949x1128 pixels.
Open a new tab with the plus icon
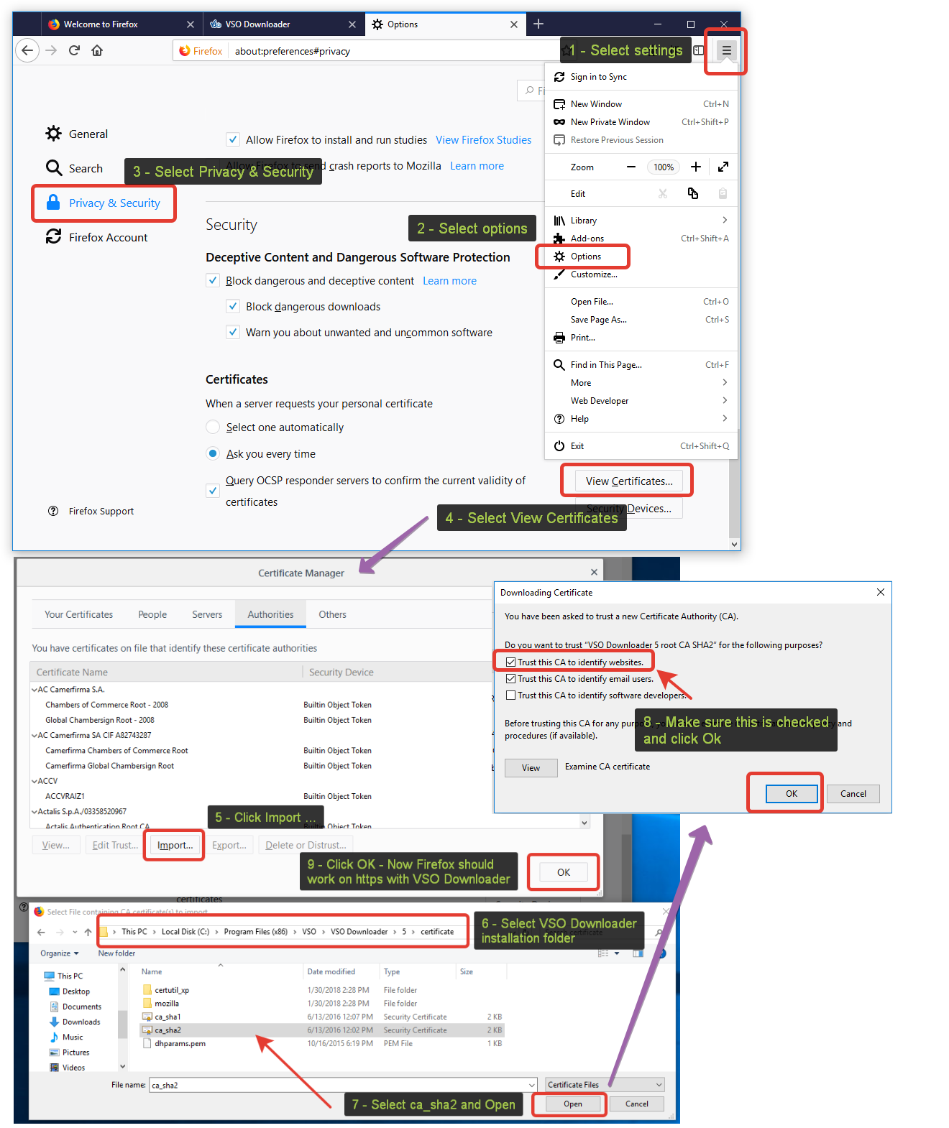538,24
